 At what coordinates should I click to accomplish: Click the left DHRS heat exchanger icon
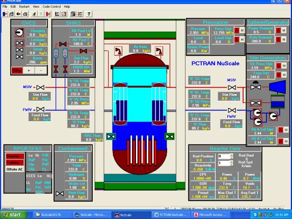tap(56, 53)
